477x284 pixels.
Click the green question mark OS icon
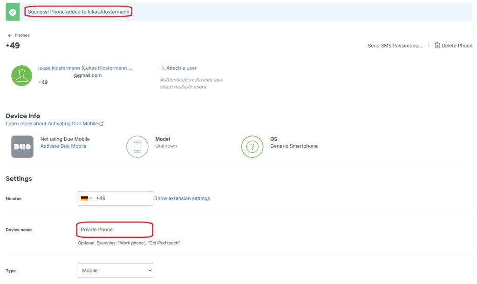252,147
